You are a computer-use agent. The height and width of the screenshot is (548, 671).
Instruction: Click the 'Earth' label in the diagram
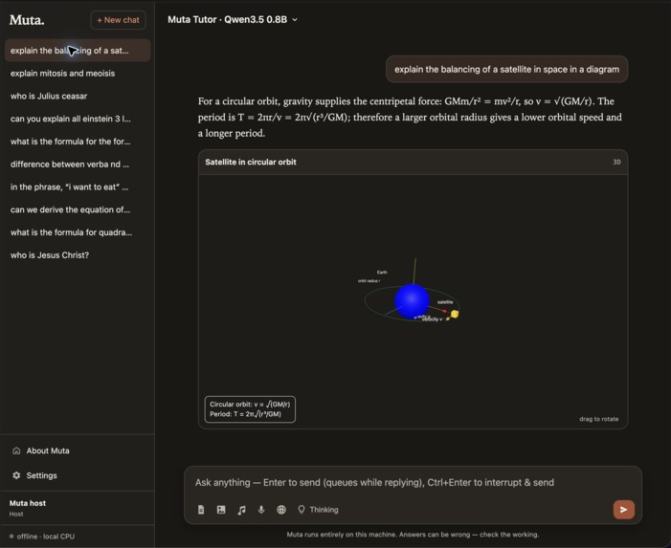coord(382,272)
